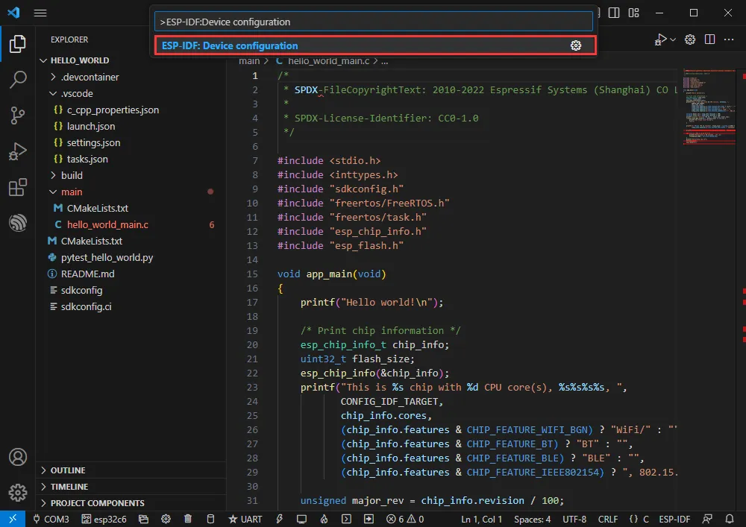Screen dimensions: 746x527
Task: Open the Source Control view
Action: click(x=18, y=115)
